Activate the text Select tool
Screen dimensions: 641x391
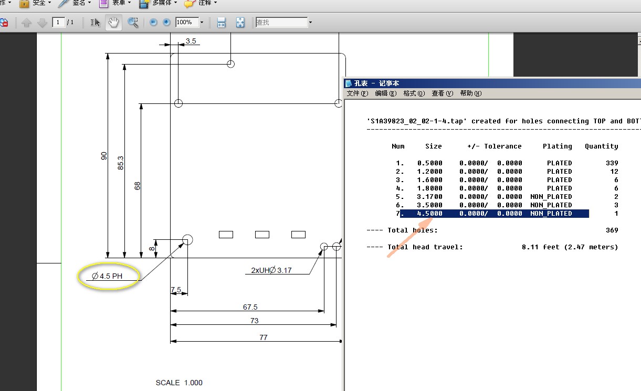(x=95, y=23)
